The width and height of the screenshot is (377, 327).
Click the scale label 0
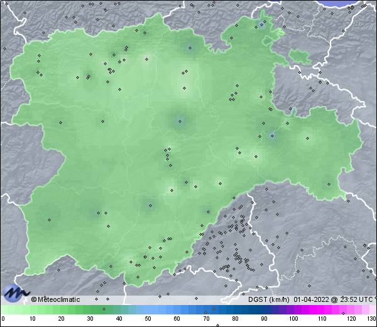3,319
